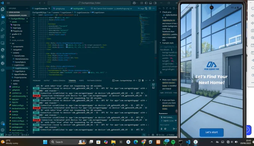Collapse the OurAgentNGApp folder
The width and height of the screenshot is (254, 146).
click(18, 19)
